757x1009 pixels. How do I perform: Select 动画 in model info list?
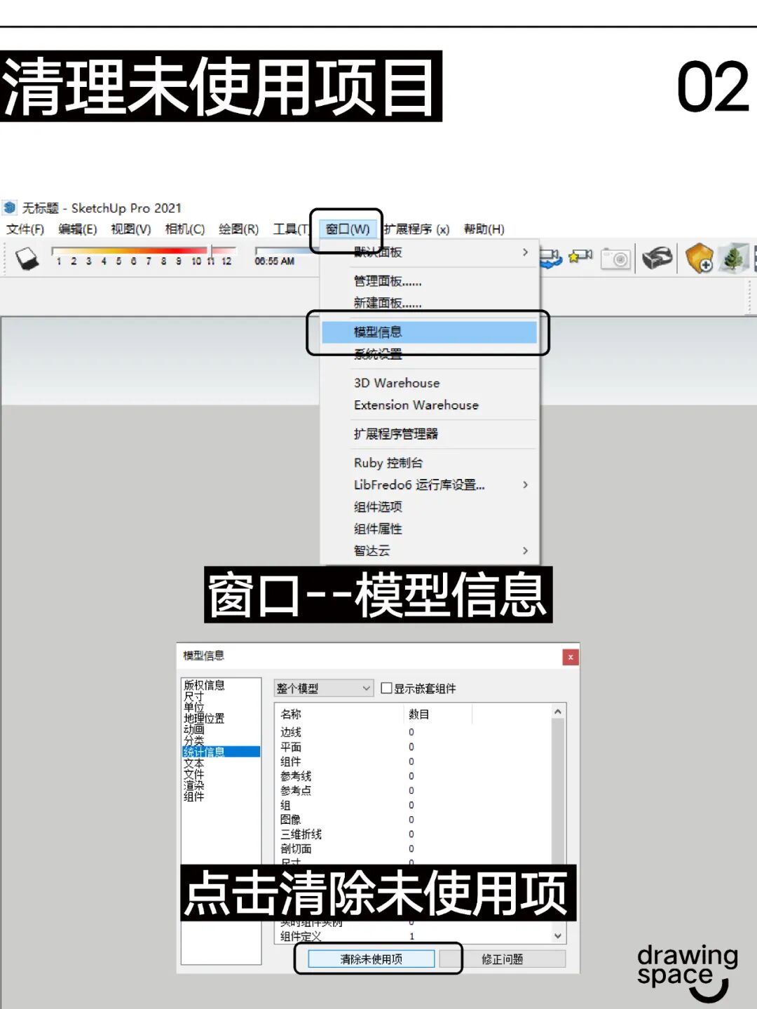click(194, 729)
